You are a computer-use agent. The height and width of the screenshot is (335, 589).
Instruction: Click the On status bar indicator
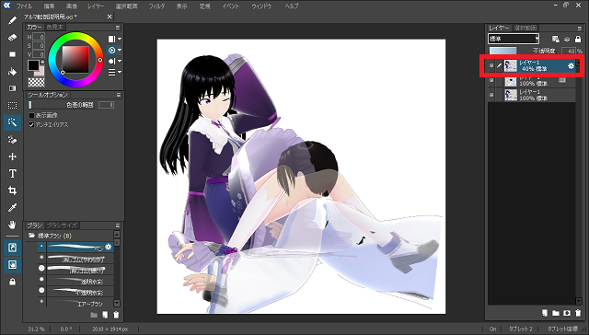pyautogui.click(x=493, y=329)
